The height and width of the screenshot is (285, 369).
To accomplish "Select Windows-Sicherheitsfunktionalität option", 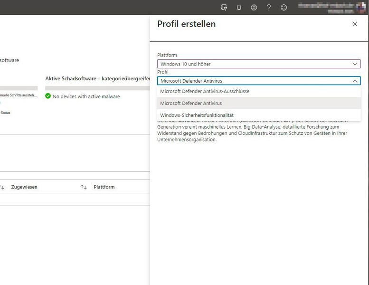I will (x=259, y=115).
